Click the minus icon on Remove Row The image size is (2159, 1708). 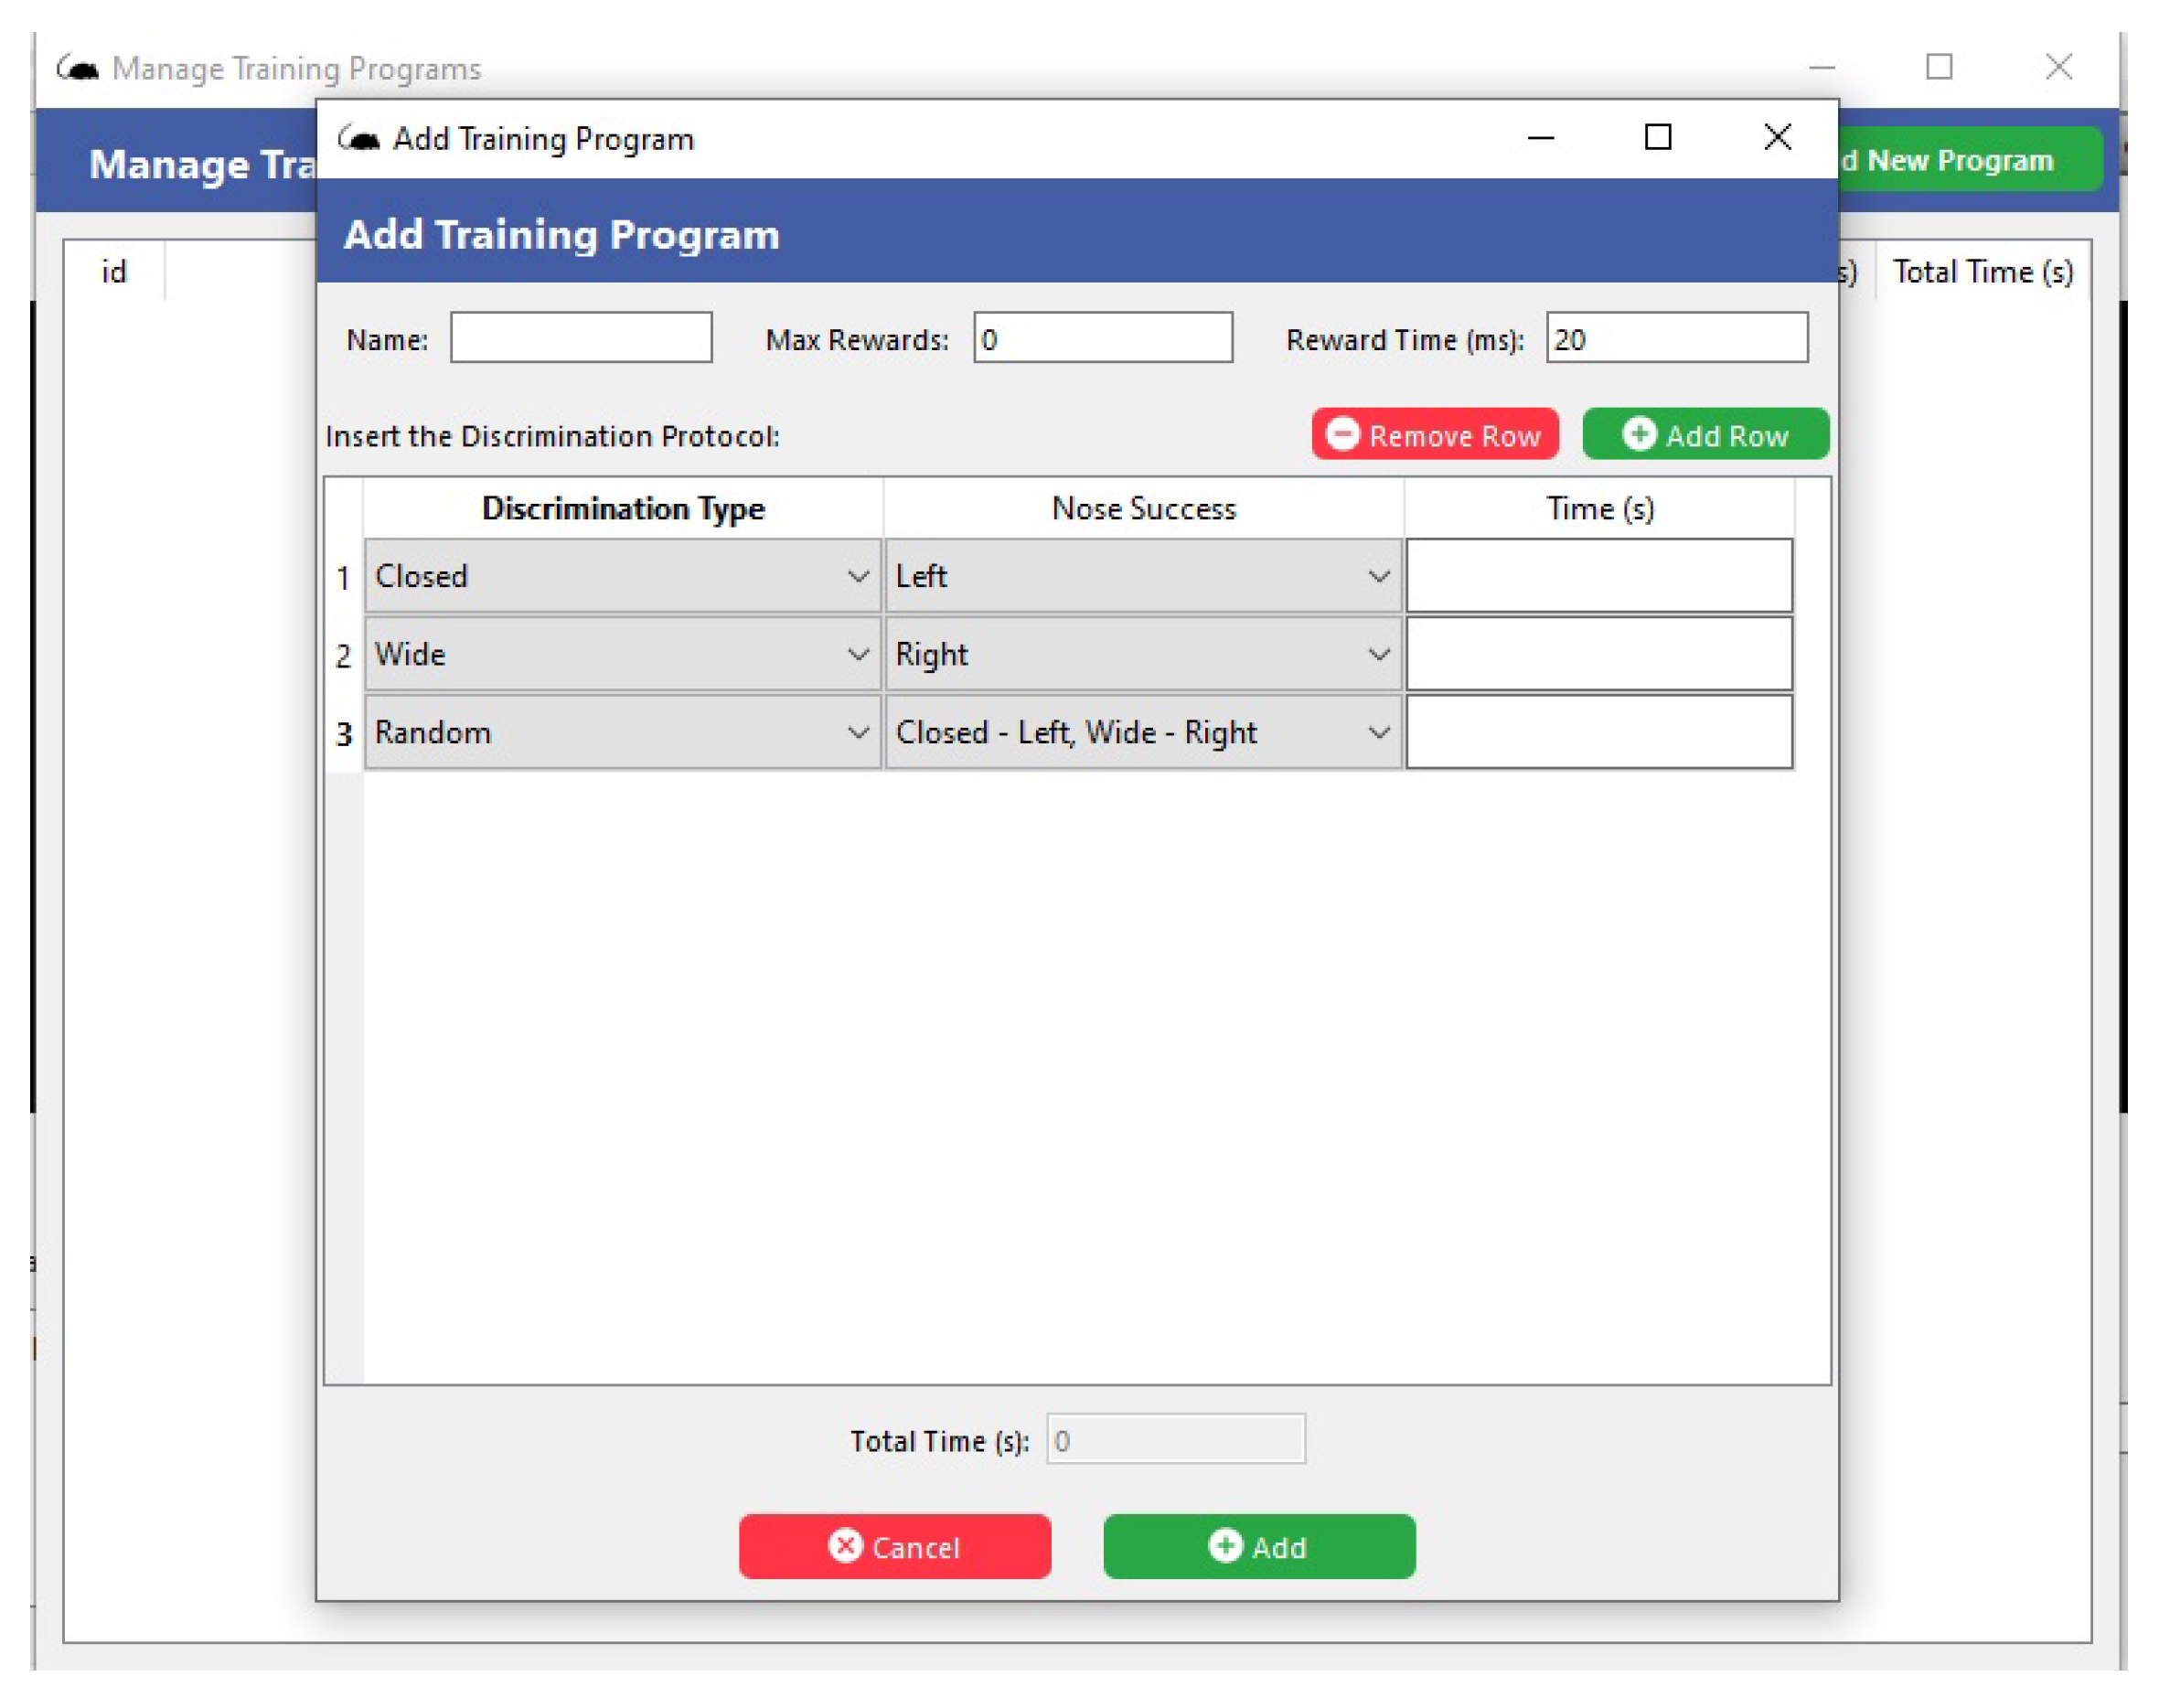point(1342,434)
